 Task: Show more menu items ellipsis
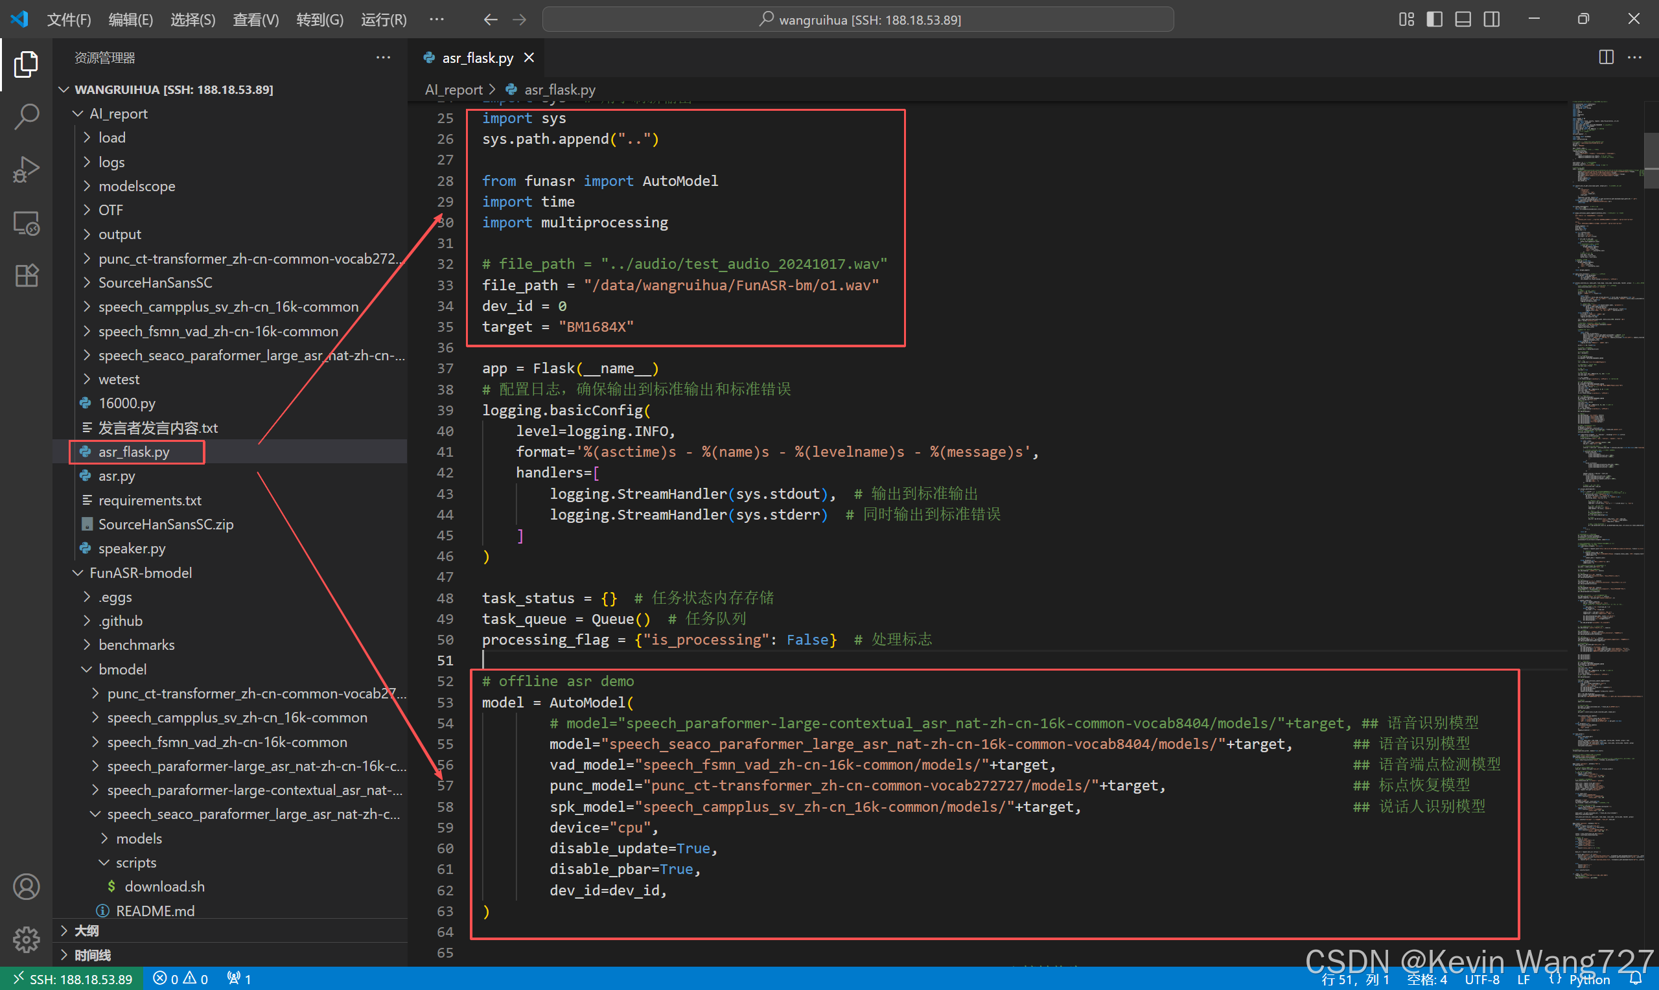437,19
